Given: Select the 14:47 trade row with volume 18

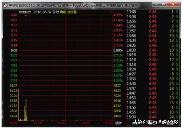Looking at the screenshot, I should click(x=152, y=88).
